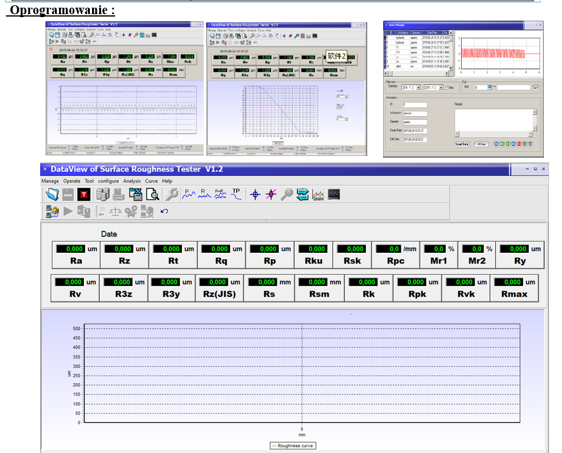562x453 pixels.
Task: Click the printer icon
Action: 119,194
